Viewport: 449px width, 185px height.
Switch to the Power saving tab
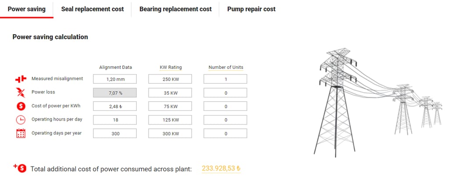click(27, 9)
